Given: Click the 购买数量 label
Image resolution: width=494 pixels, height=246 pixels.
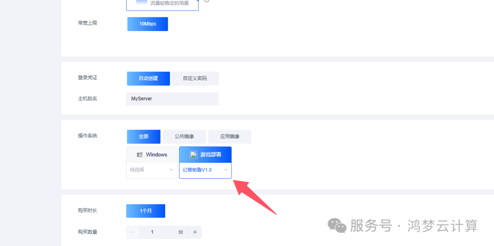Looking at the screenshot, I should [x=87, y=232].
